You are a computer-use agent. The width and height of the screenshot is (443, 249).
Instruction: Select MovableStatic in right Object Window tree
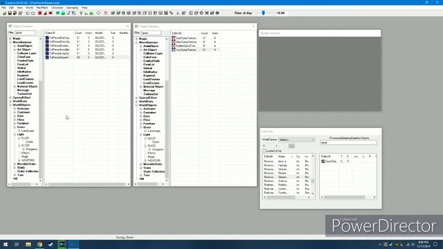[x=153, y=164]
